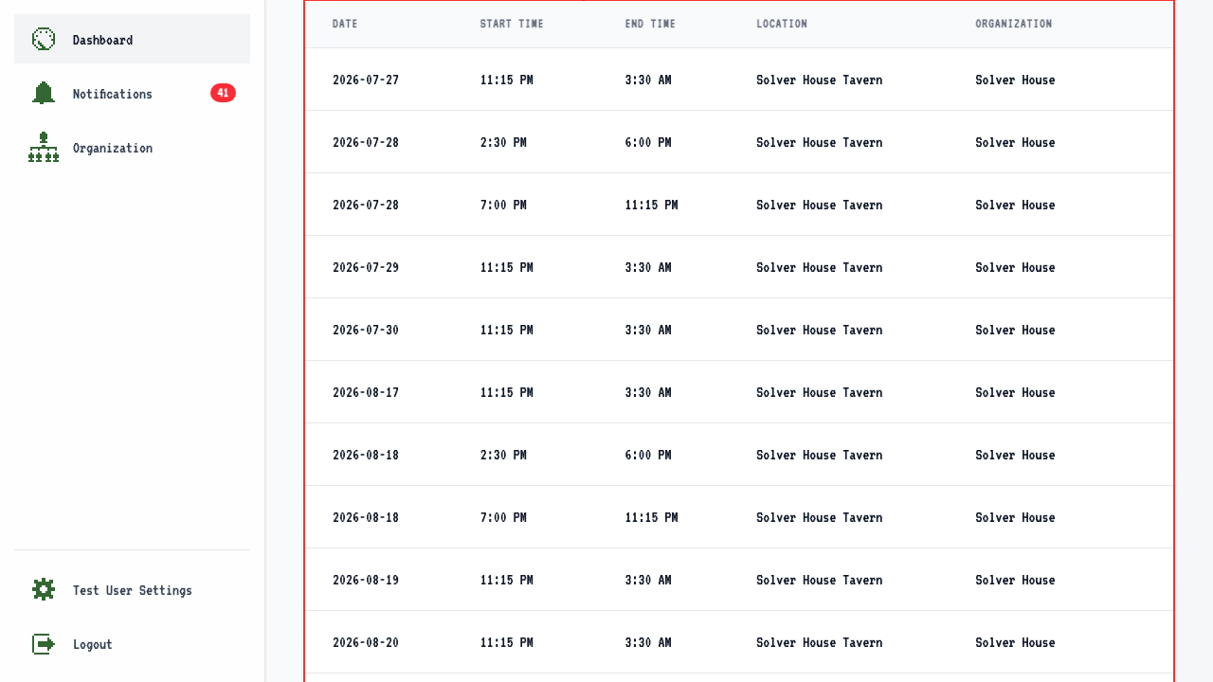Image resolution: width=1213 pixels, height=682 pixels.
Task: Open the Dashboard menu item
Action: coord(132,39)
